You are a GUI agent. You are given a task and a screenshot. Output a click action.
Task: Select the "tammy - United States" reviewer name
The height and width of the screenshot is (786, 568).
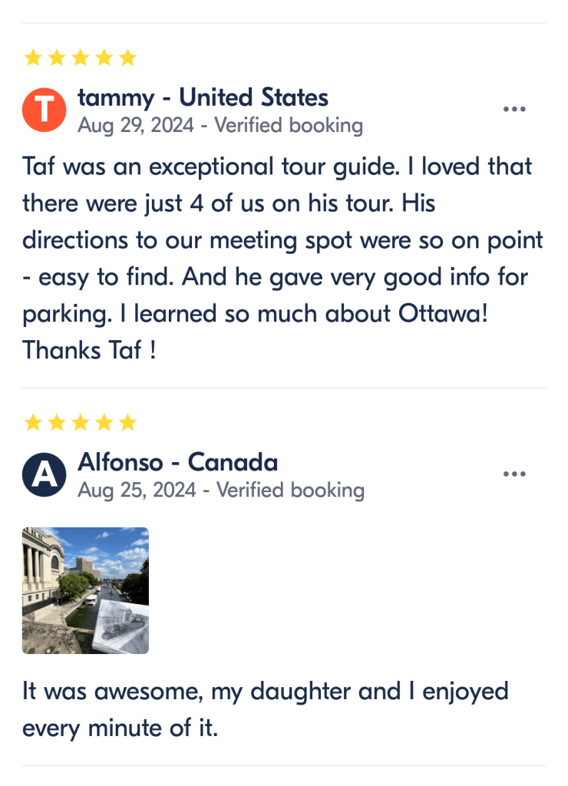(203, 97)
